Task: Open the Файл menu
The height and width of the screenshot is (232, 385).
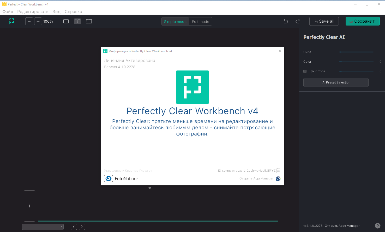Action: pyautogui.click(x=8, y=12)
